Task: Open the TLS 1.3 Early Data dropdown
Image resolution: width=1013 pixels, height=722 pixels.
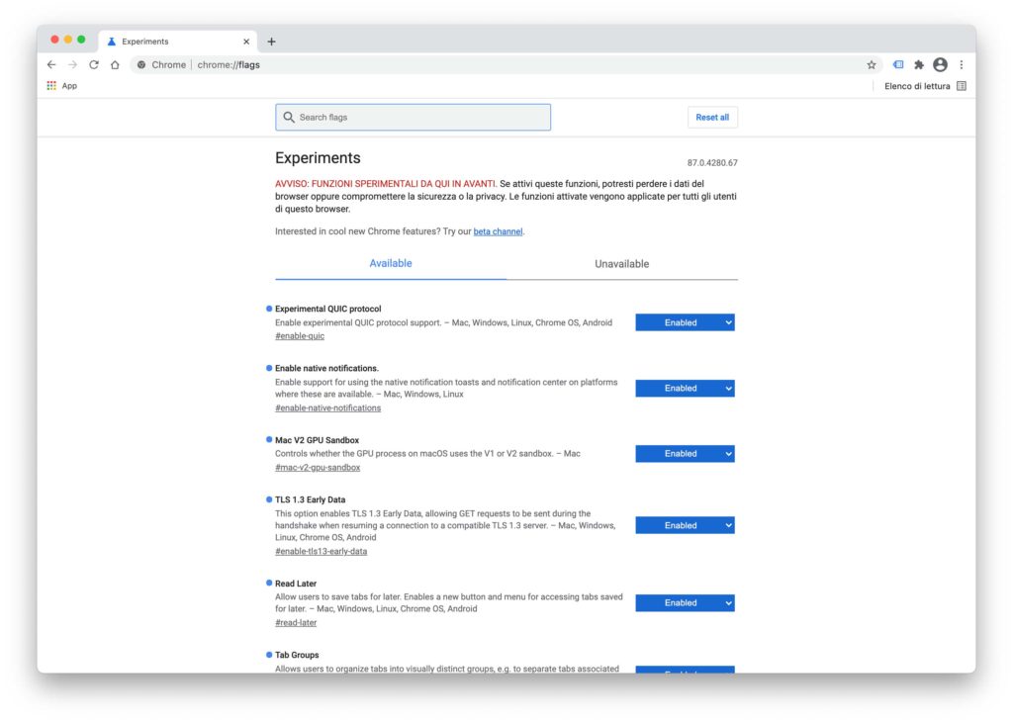Action: [x=685, y=525]
